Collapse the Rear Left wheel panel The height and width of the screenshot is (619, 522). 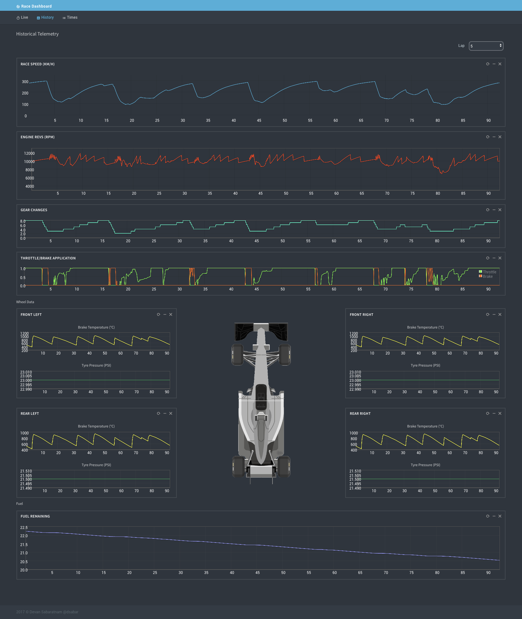point(165,414)
